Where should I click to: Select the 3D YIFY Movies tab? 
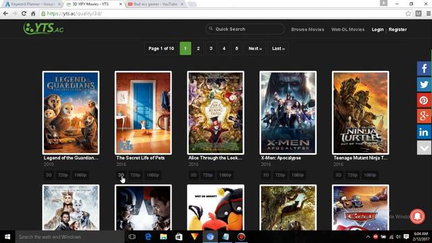pyautogui.click(x=90, y=4)
